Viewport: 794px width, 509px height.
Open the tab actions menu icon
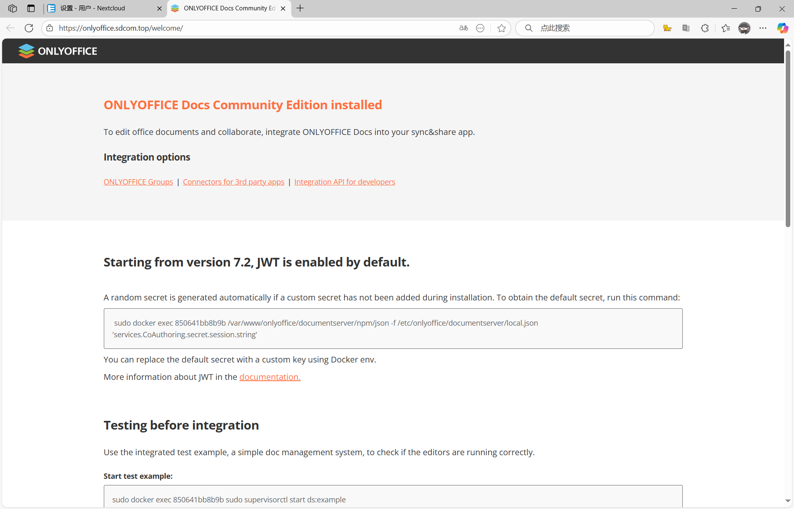[x=31, y=8]
